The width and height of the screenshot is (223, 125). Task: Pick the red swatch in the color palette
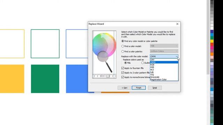[212, 44]
